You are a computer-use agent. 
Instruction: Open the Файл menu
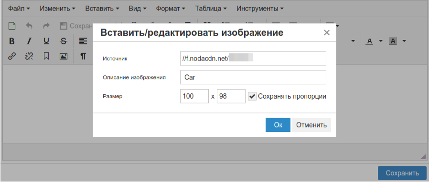coord(19,9)
